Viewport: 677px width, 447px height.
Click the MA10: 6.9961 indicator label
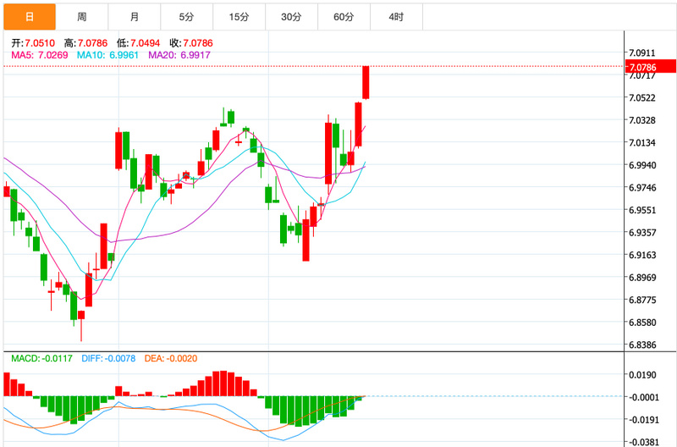click(x=108, y=55)
